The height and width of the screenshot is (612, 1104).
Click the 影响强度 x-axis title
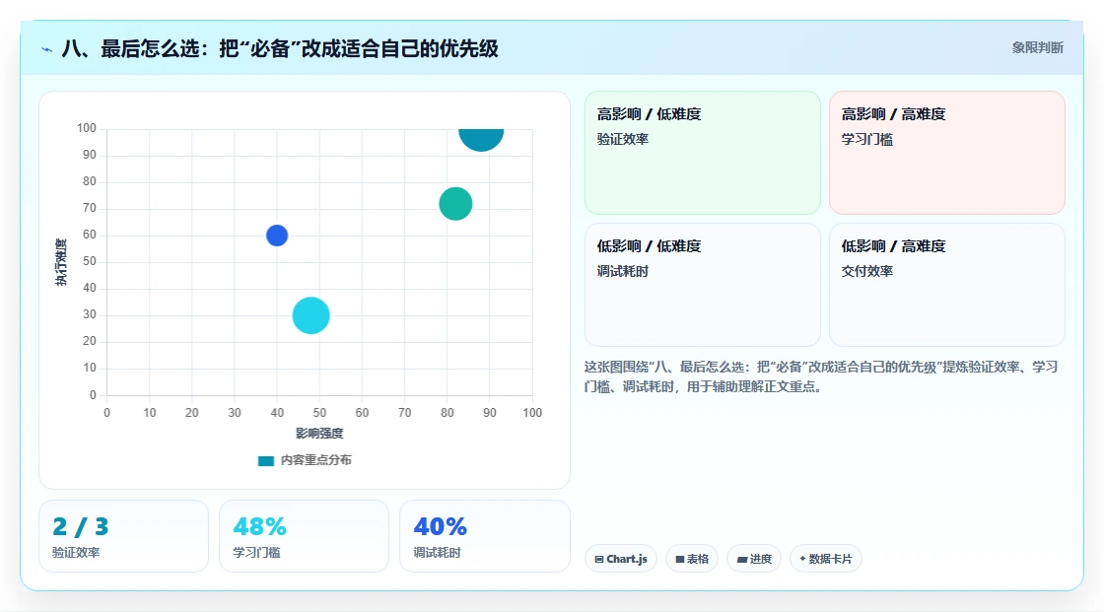tap(319, 433)
